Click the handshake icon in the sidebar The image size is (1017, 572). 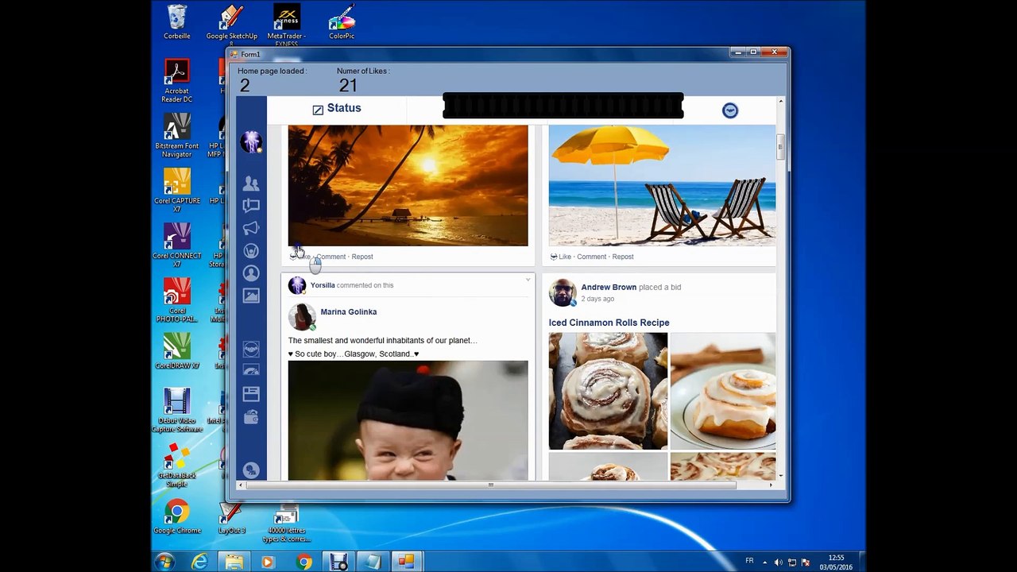(x=251, y=349)
